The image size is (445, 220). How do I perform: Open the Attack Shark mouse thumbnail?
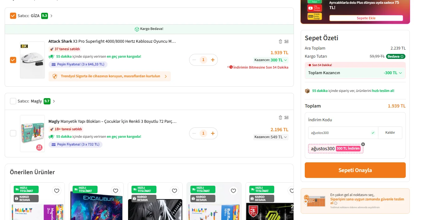coord(32,60)
